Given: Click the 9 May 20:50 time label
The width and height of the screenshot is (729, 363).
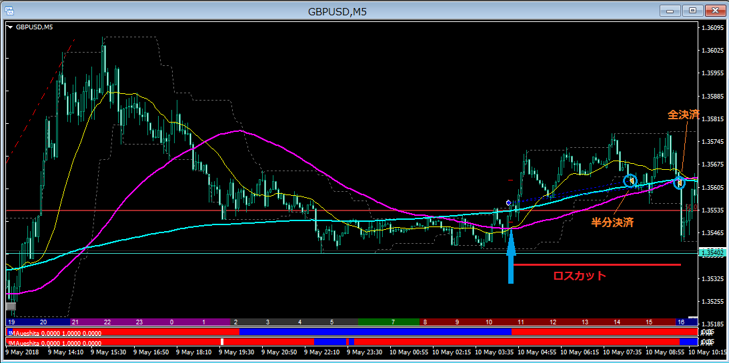Looking at the screenshot, I should coord(279,352).
